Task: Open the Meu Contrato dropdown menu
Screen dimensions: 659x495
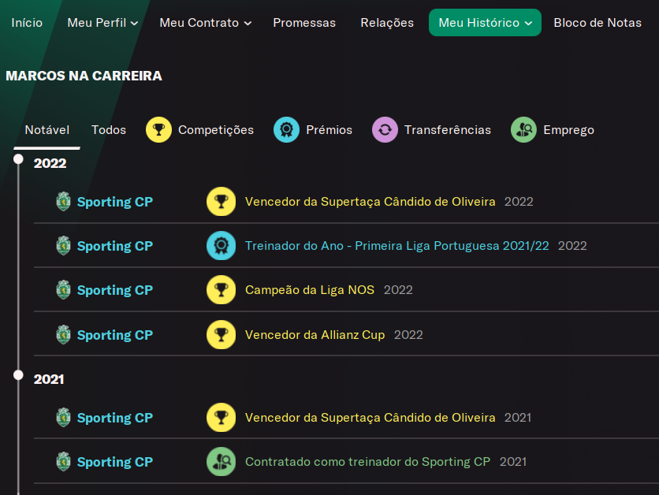Action: pyautogui.click(x=206, y=23)
